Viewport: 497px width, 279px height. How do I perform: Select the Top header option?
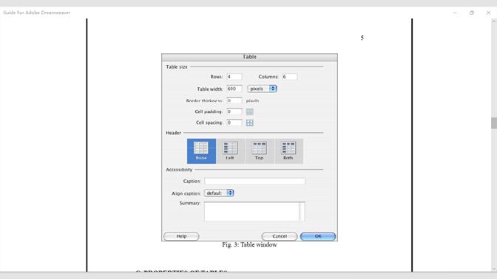click(x=260, y=151)
